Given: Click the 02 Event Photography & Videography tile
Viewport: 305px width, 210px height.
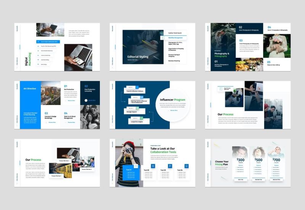Looking at the screenshot, I should click(x=249, y=29).
